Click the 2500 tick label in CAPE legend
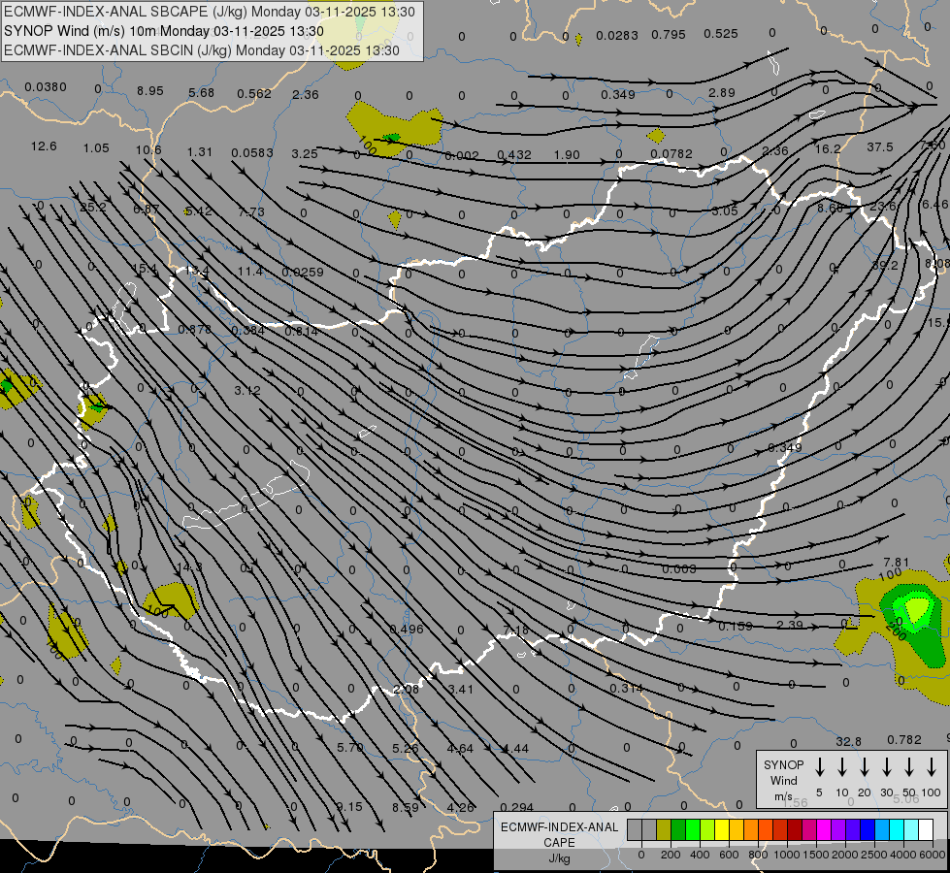The image size is (950, 873). coord(874,855)
